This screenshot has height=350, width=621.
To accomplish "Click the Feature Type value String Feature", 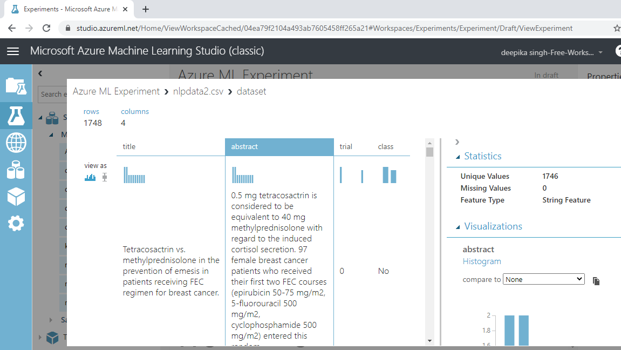I will 567,200.
